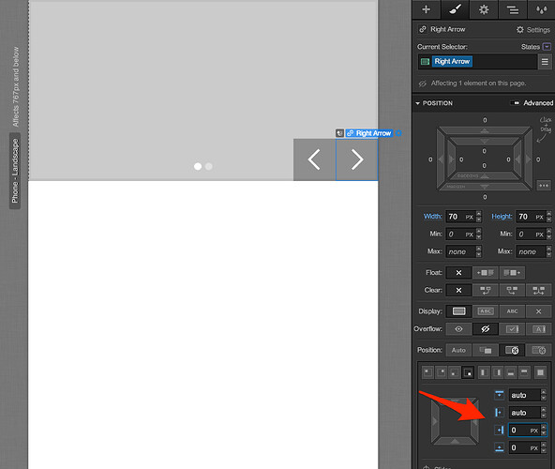The width and height of the screenshot is (555, 469).
Task: Select Float left option
Action: point(485,272)
